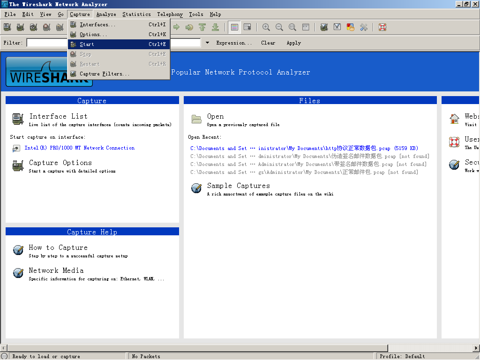Image resolution: width=480 pixels, height=360 pixels.
Task: Click the horizontal scrollbar right arrow
Action: click(476, 348)
